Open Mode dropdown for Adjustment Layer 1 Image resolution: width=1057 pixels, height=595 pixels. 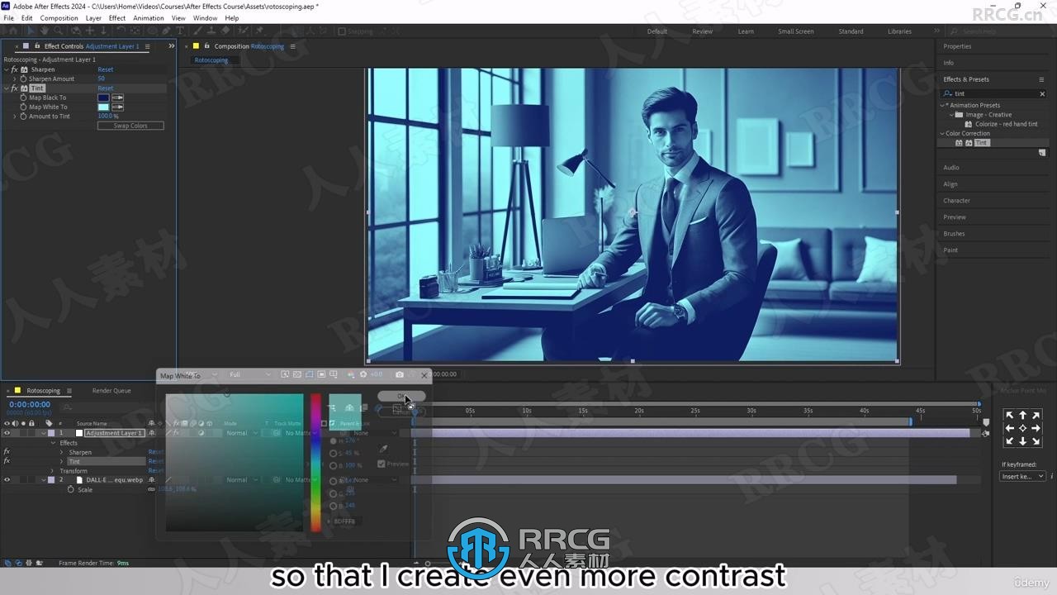tap(241, 433)
